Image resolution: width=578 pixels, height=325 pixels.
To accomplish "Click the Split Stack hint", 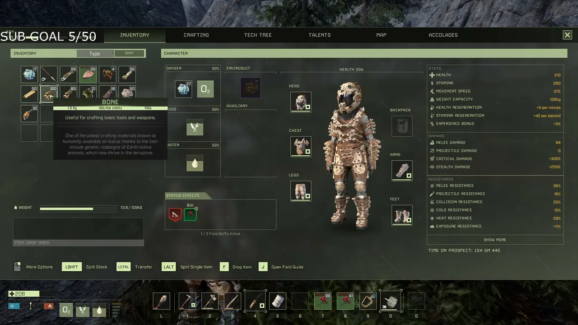I will pos(97,267).
